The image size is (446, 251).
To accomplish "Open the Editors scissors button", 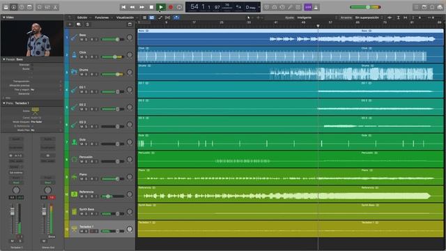I will pos(55,7).
